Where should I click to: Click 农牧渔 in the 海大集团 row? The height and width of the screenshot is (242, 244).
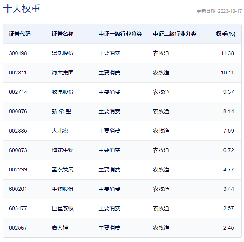click(161, 73)
